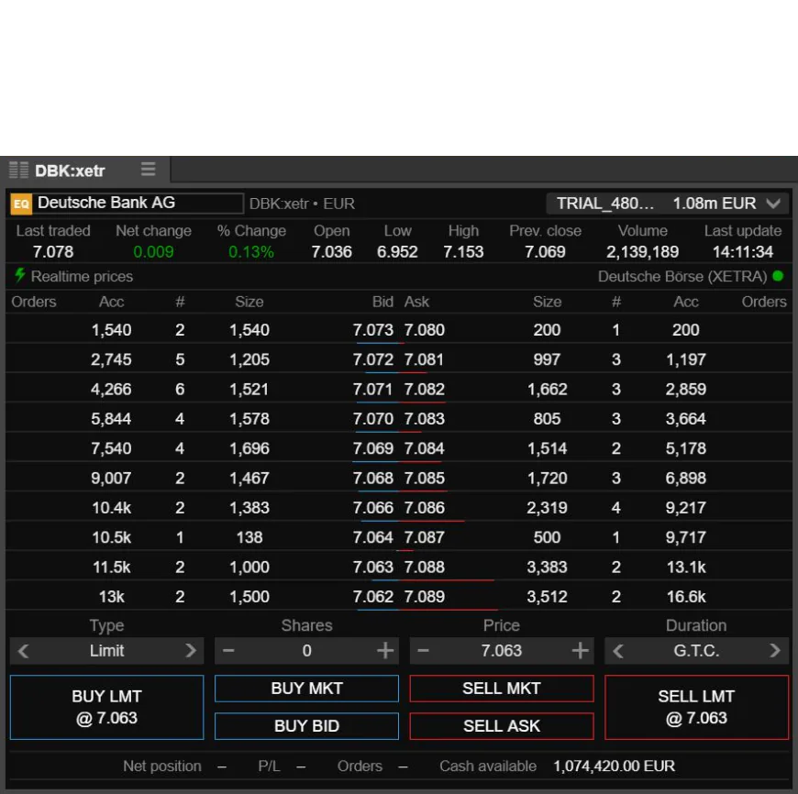The width and height of the screenshot is (798, 794).
Task: Decrease price with the minus button
Action: [424, 651]
